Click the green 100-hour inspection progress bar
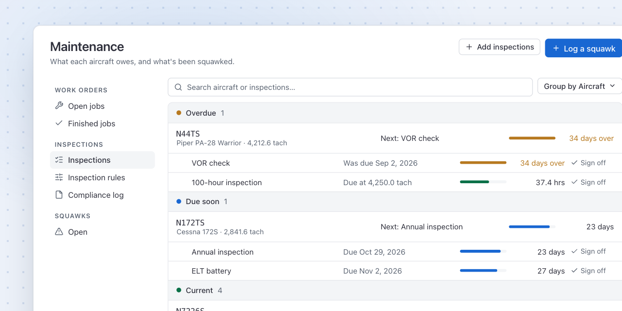The height and width of the screenshot is (311, 622). 483,182
